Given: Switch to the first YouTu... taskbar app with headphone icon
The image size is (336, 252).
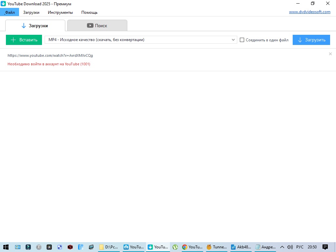Looking at the screenshot, I should (134, 247).
